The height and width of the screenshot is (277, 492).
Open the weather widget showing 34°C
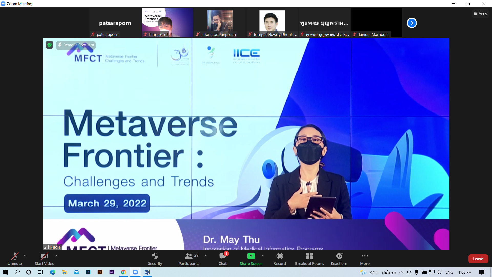378,272
